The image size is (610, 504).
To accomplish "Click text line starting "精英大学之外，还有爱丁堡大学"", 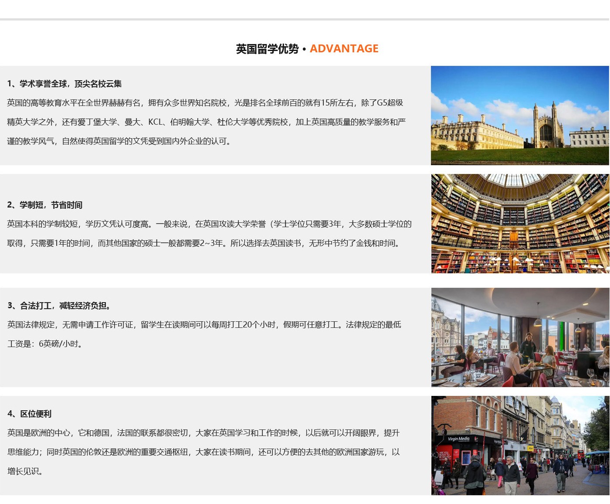I will [207, 122].
